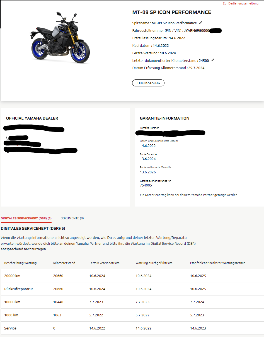Edit the Kilometerstand 24500 with pencil icon
This screenshot has width=264, height=337.
(213, 60)
